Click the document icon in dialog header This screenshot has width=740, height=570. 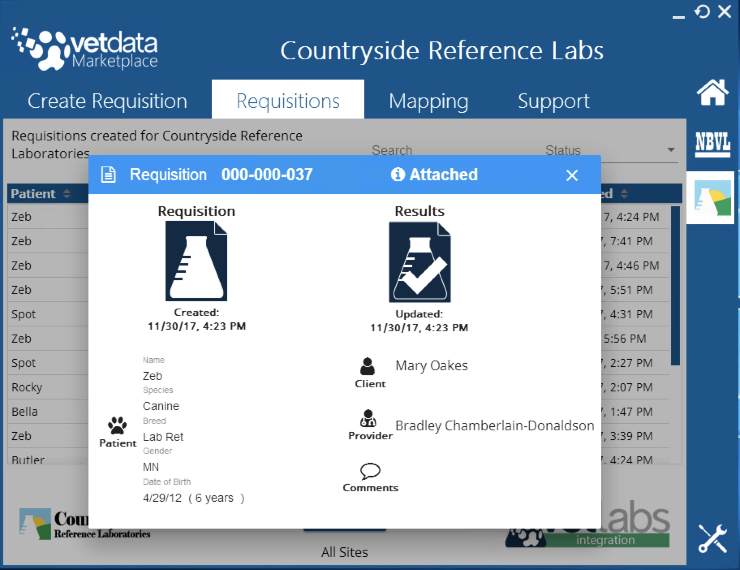point(108,175)
